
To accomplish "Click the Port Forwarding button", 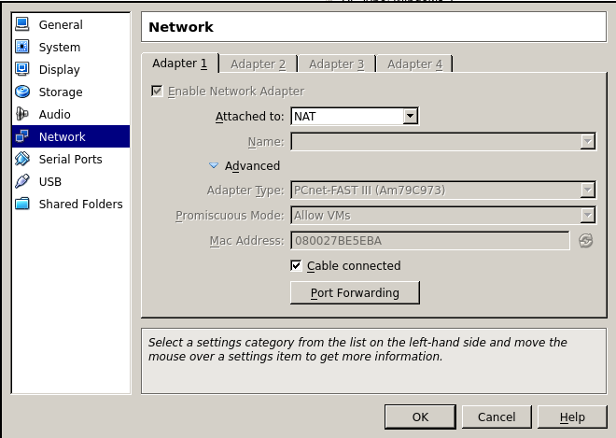I will pyautogui.click(x=355, y=293).
